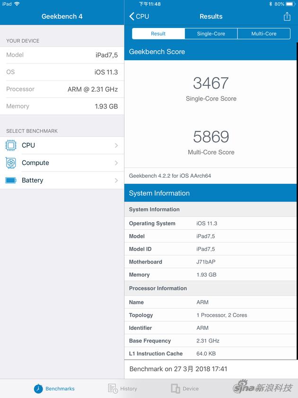Tap the Operating System row in System Information
This screenshot has width=298, height=398.
210,223
